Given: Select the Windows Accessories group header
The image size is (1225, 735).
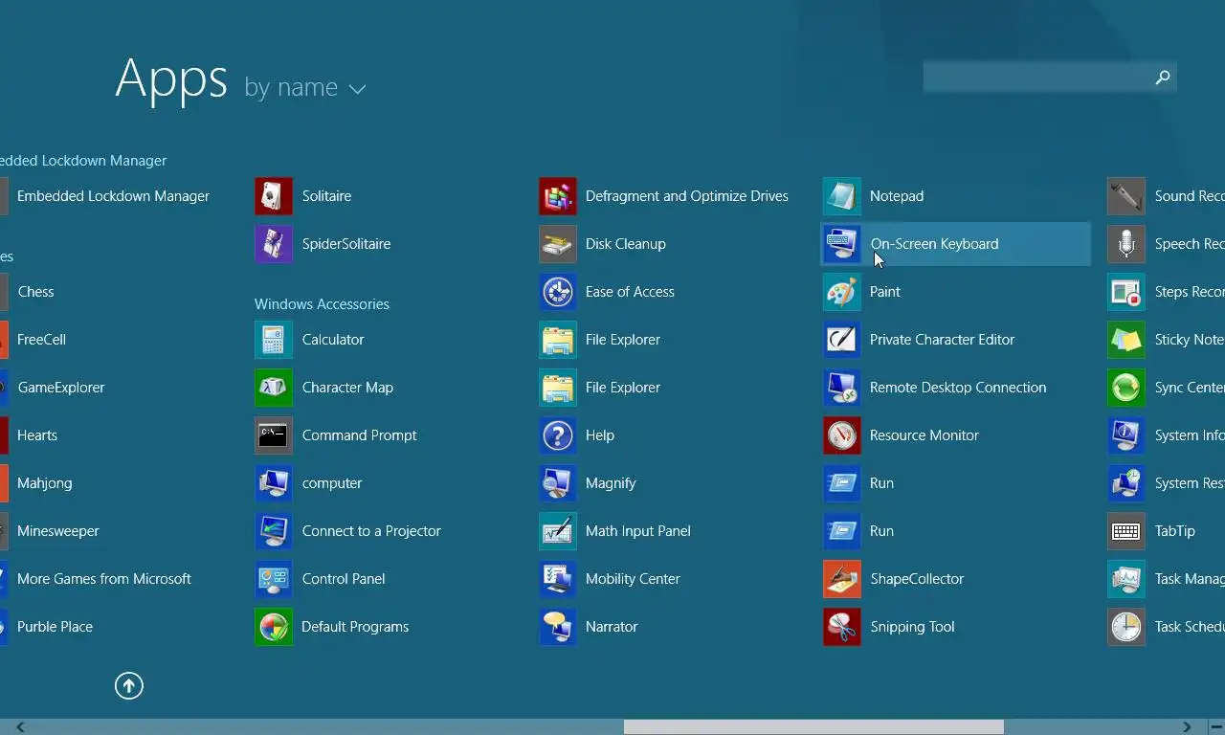Looking at the screenshot, I should 322,304.
